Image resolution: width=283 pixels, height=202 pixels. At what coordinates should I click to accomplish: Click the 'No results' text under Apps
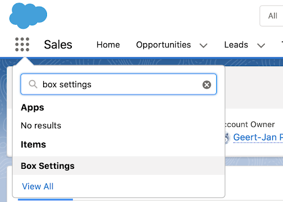(41, 125)
